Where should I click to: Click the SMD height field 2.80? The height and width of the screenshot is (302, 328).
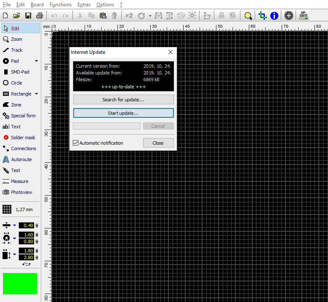27,257
